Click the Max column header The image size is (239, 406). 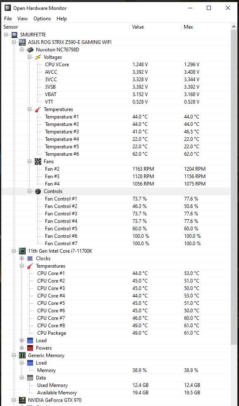coord(188,27)
